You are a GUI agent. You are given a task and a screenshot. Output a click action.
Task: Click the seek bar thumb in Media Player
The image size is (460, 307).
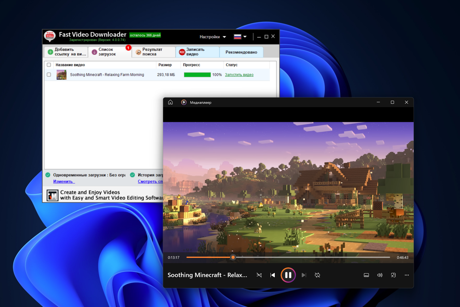tap(233, 257)
